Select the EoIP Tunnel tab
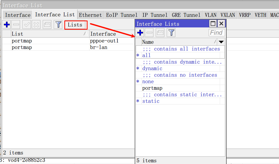279x164 pixels. click(122, 15)
